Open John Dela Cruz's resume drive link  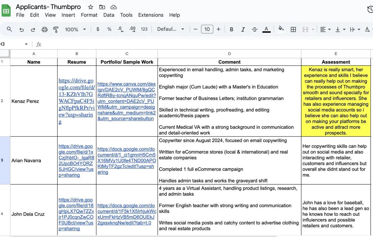[x=76, y=214]
